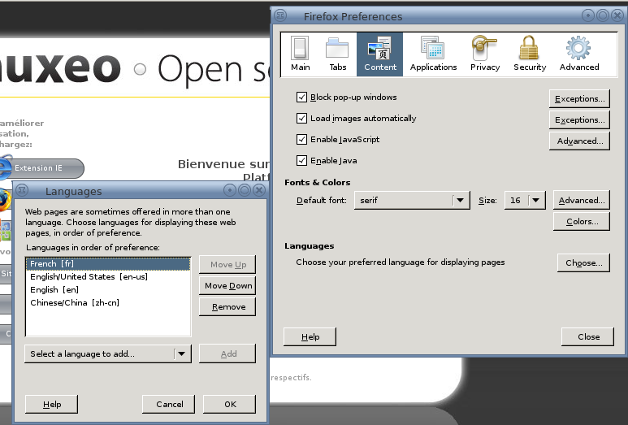Open the font Size 16 dropdown
This screenshot has height=425, width=628.
pos(525,200)
